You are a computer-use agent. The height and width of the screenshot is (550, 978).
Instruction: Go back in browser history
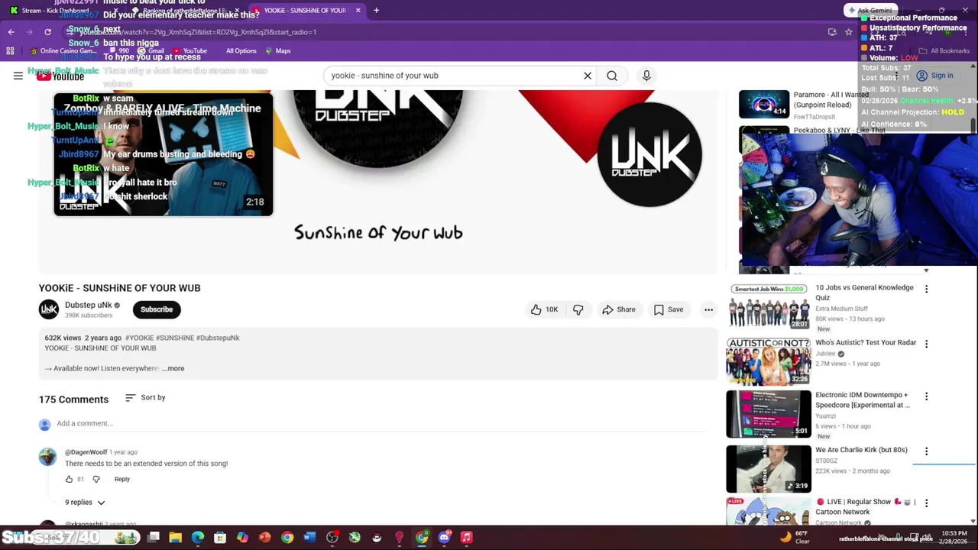(x=11, y=32)
